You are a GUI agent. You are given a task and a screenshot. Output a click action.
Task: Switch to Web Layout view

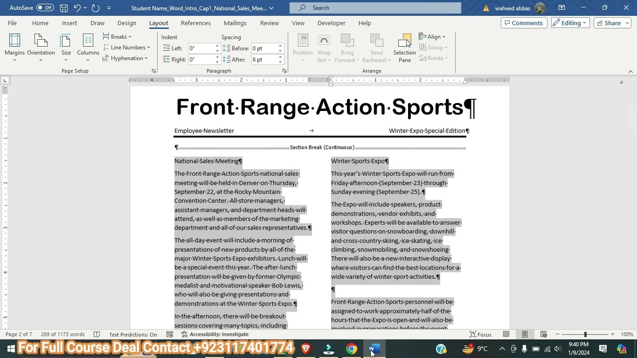tap(543, 335)
